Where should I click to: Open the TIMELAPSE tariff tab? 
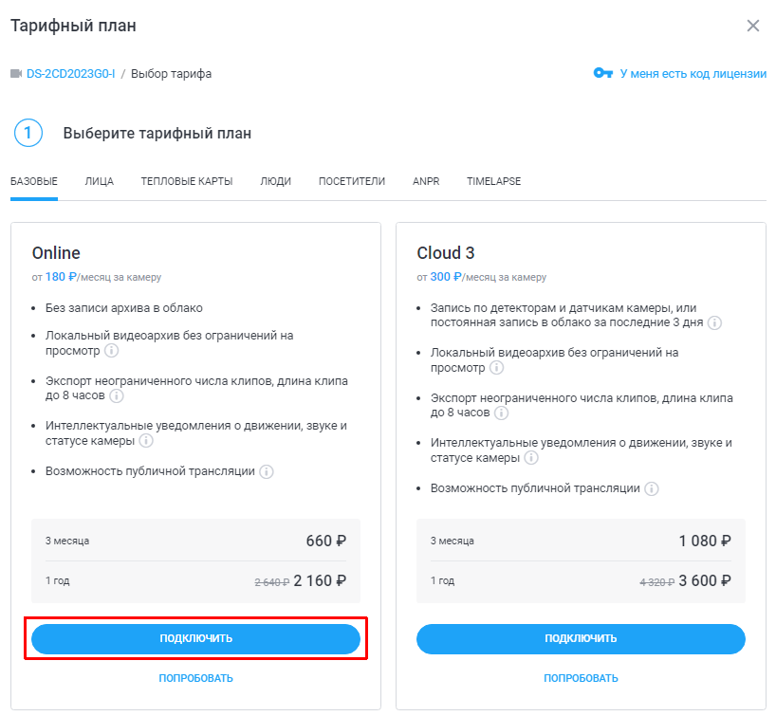(493, 181)
